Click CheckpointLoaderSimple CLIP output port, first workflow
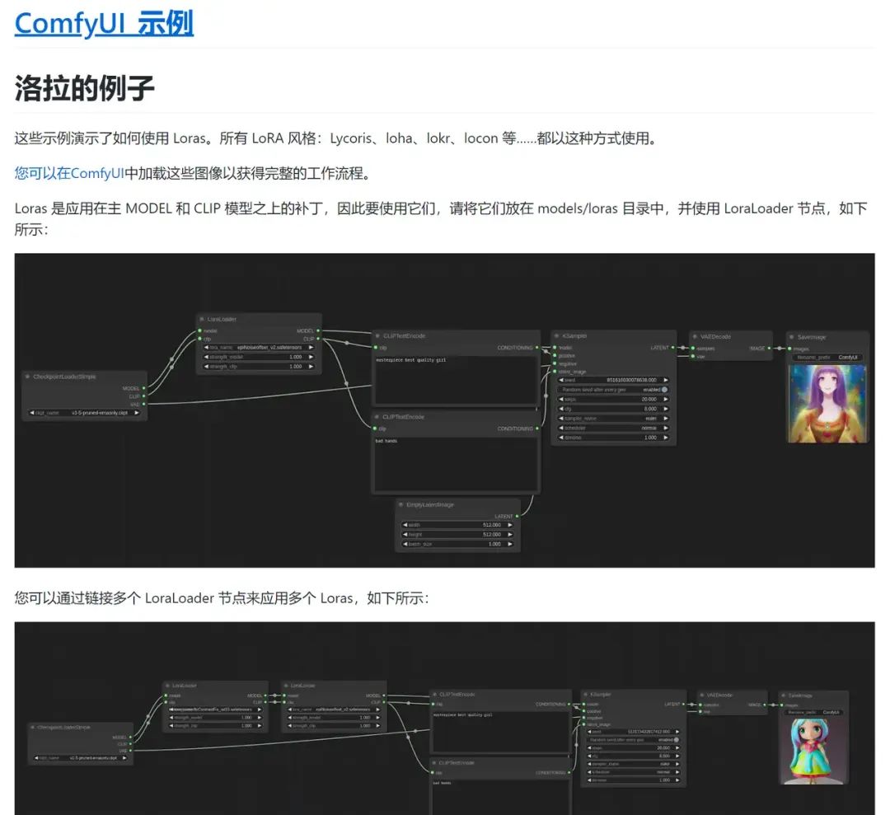The height and width of the screenshot is (815, 890). pyautogui.click(x=144, y=396)
